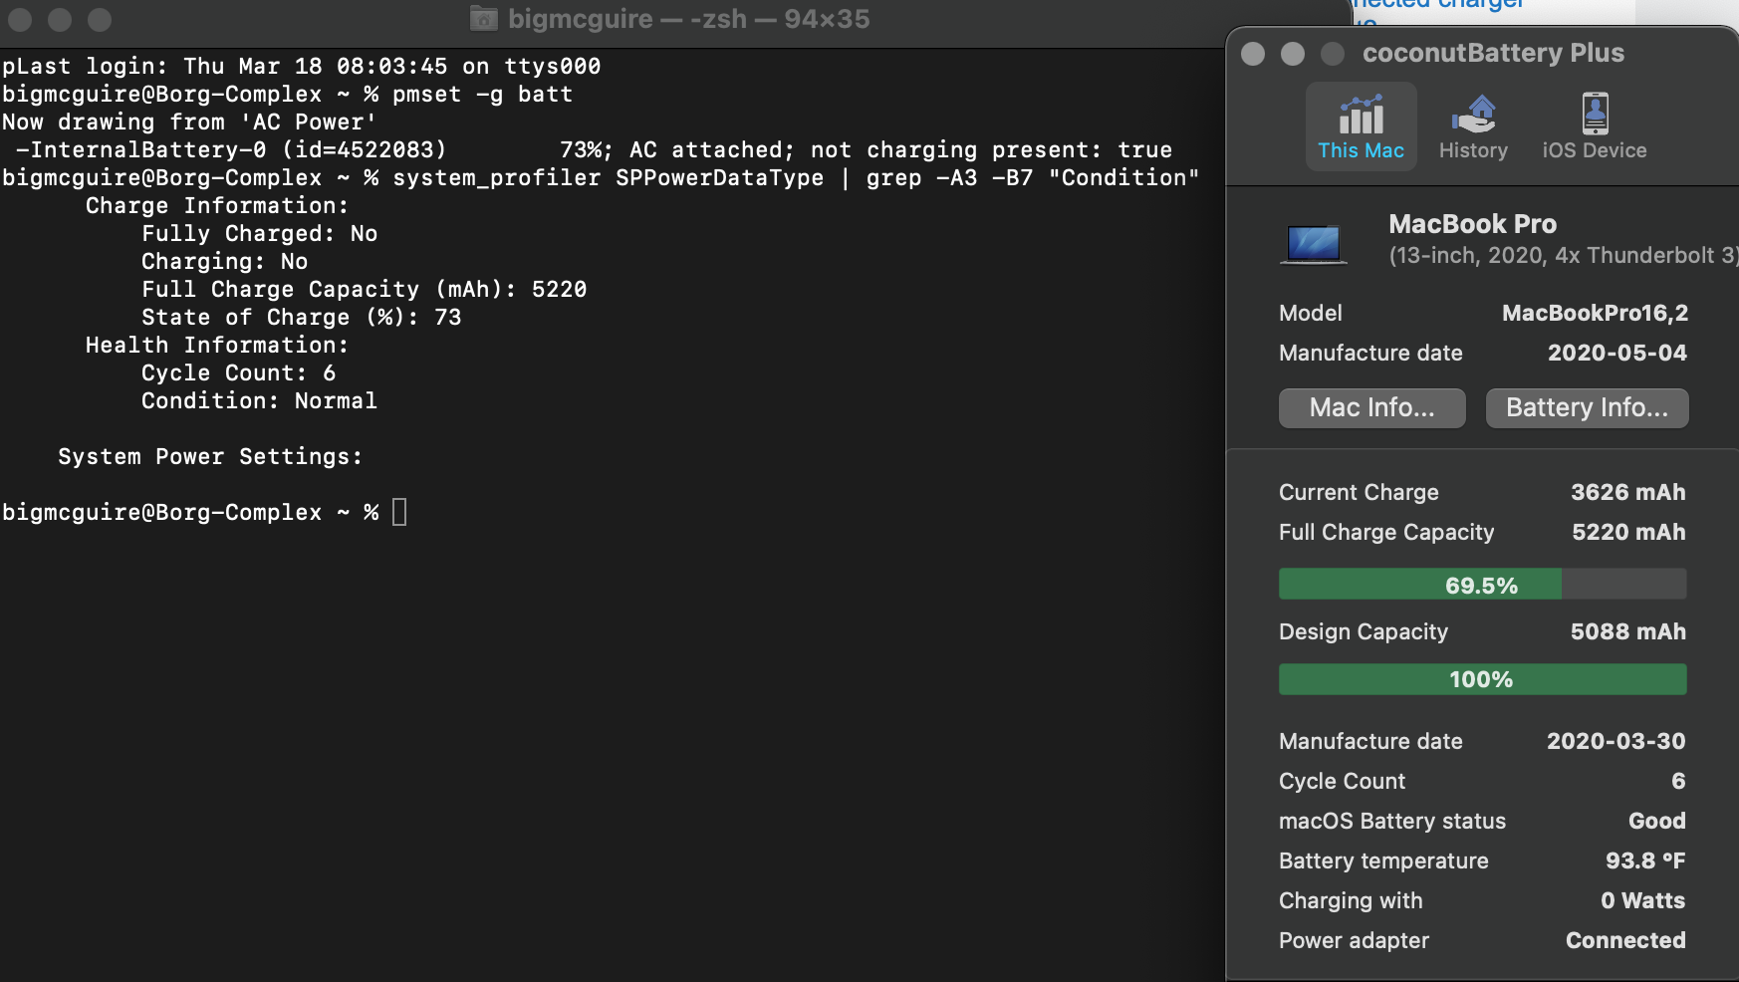Close the coconutBattery Plus window
The height and width of the screenshot is (982, 1739).
[x=1253, y=54]
